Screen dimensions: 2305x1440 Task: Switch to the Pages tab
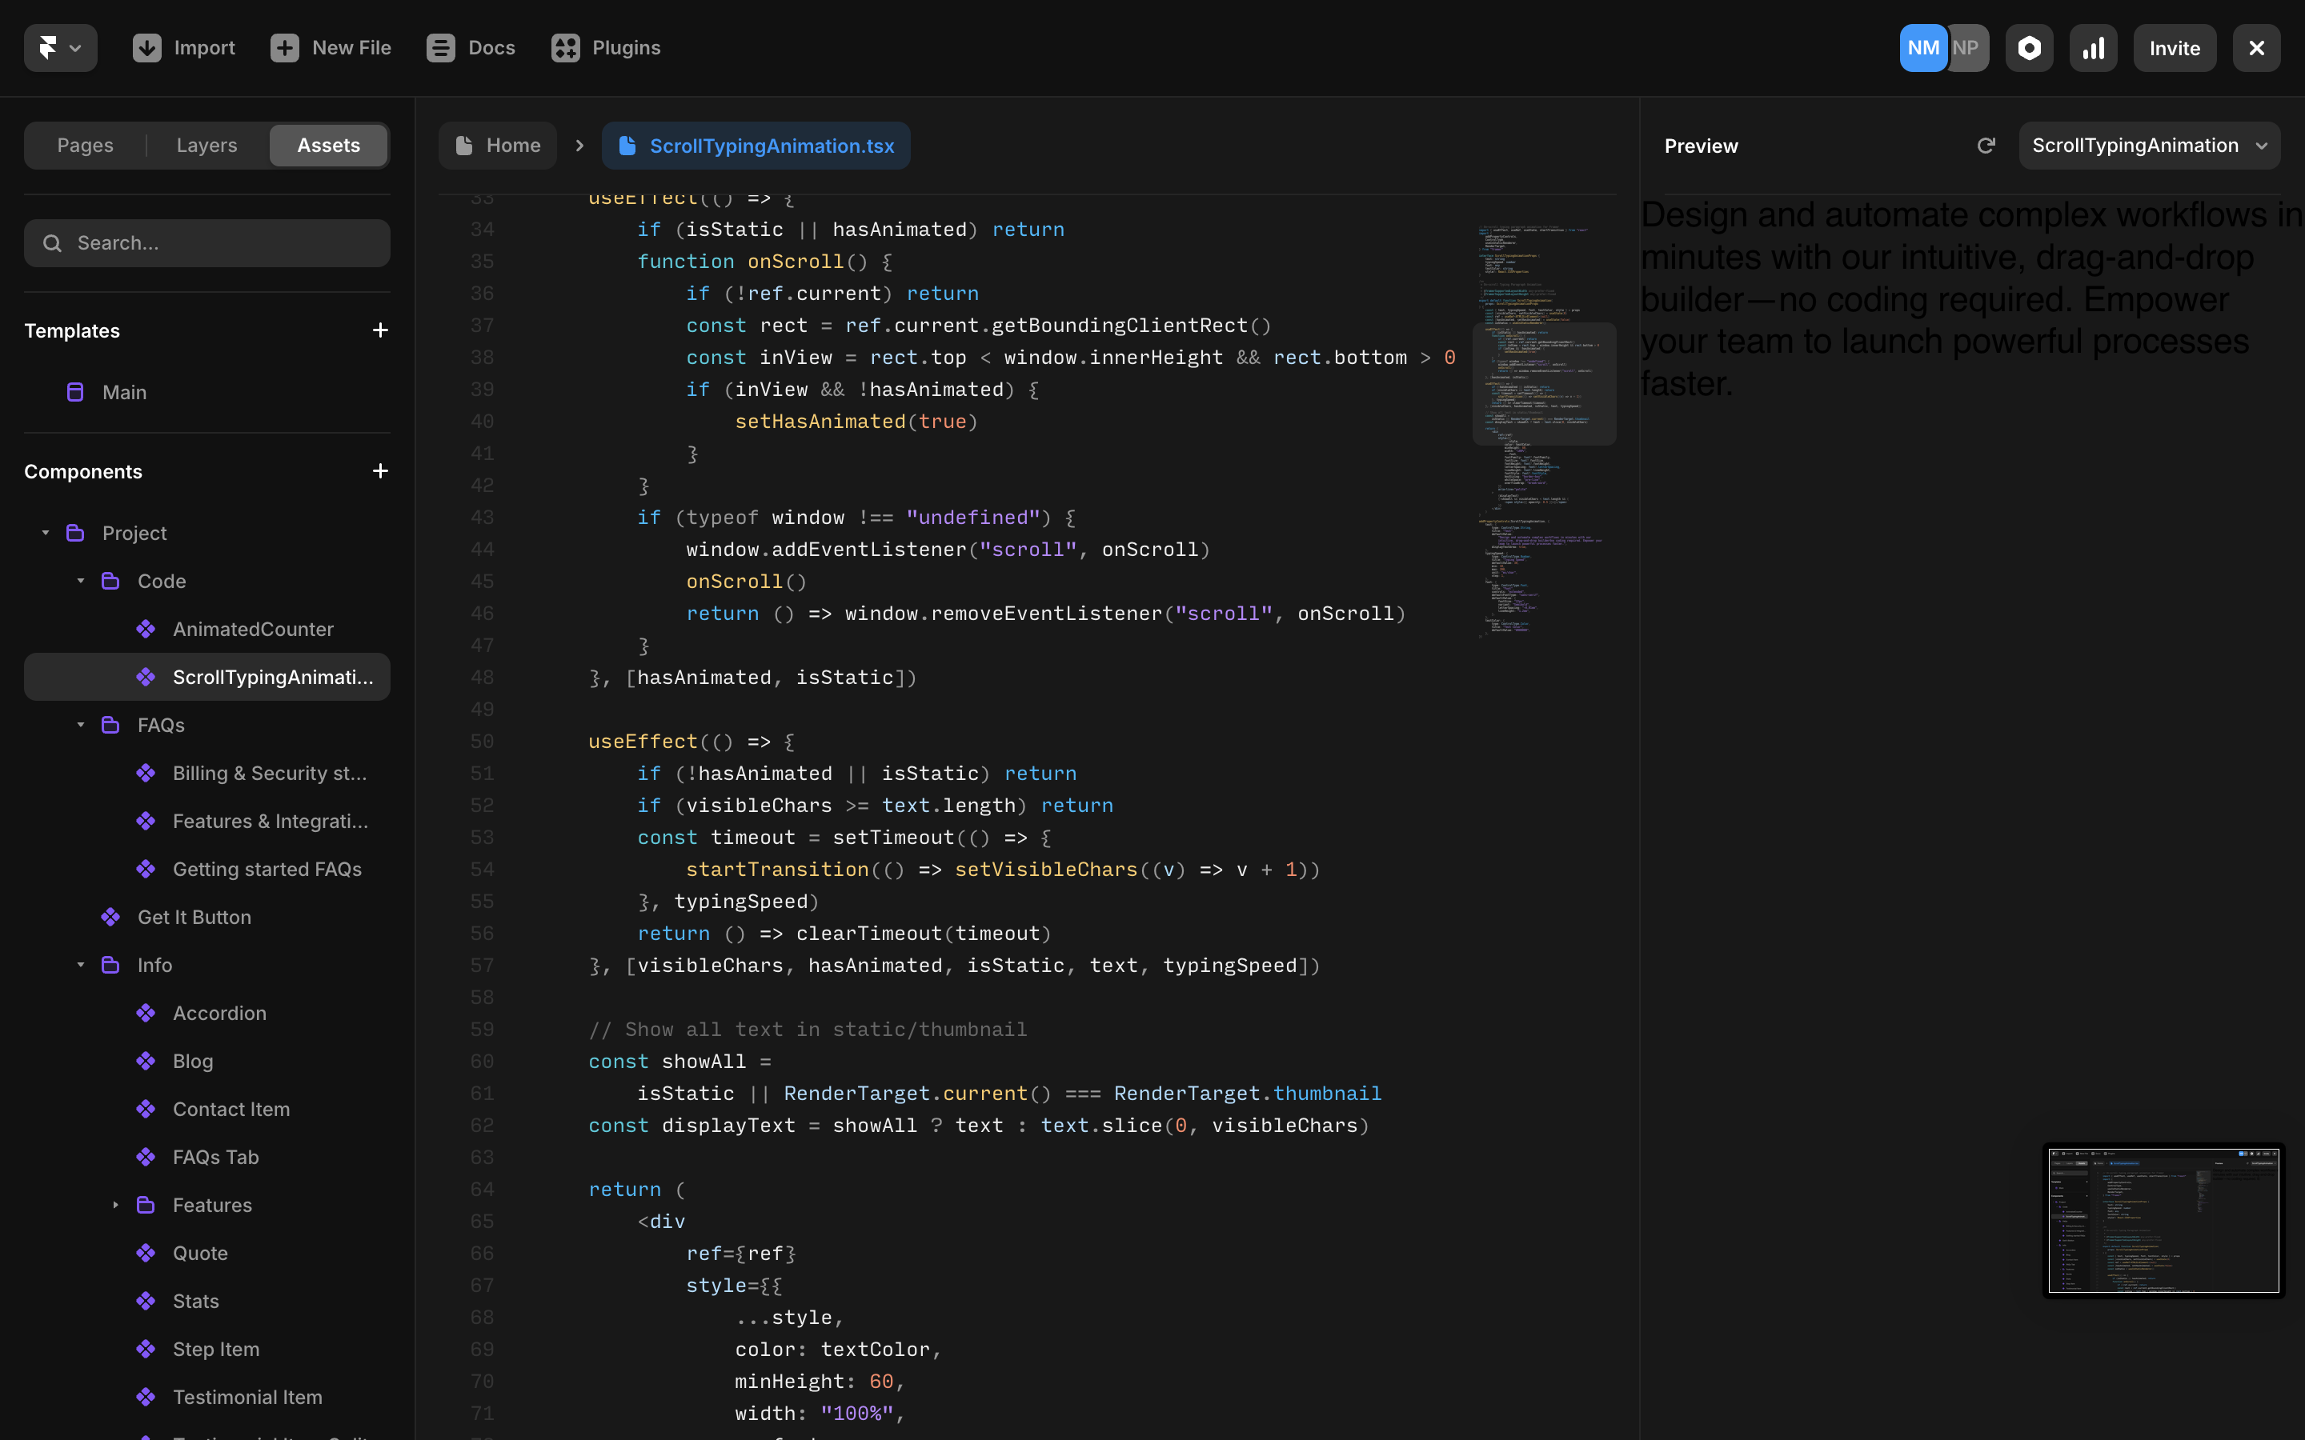(x=85, y=145)
